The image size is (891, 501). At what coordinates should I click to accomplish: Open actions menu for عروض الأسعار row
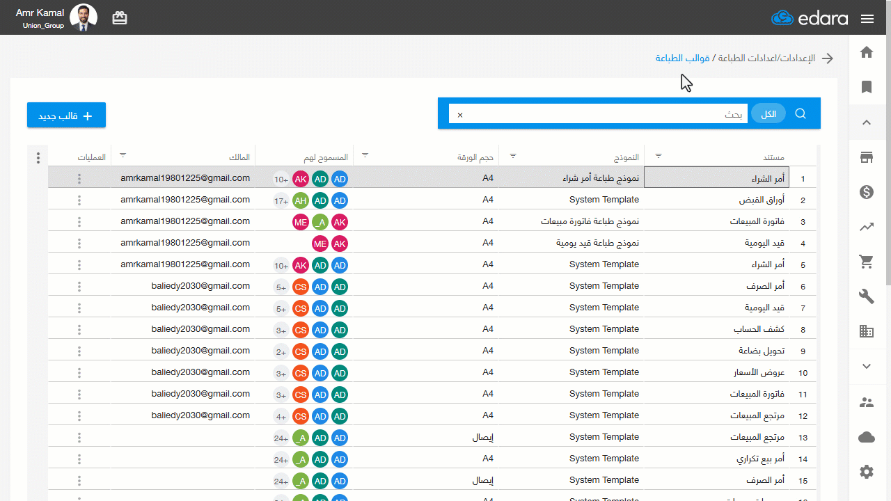(x=79, y=373)
